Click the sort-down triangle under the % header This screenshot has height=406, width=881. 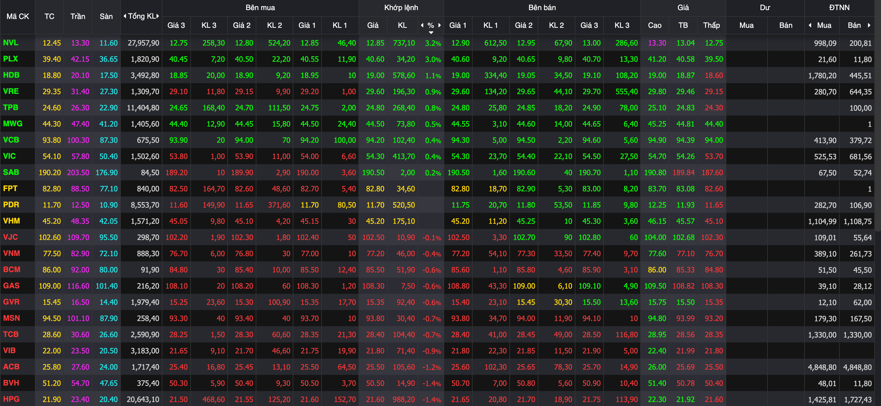tap(431, 32)
